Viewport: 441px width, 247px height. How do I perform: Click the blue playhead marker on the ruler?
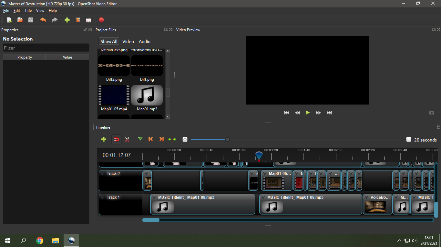tap(259, 156)
